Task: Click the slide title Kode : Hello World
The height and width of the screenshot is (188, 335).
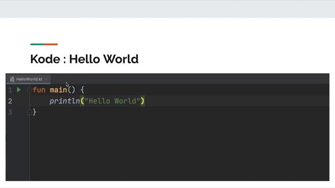Action: click(x=84, y=59)
